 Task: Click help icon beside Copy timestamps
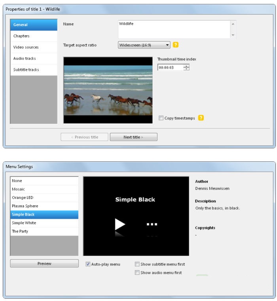tap(201, 118)
